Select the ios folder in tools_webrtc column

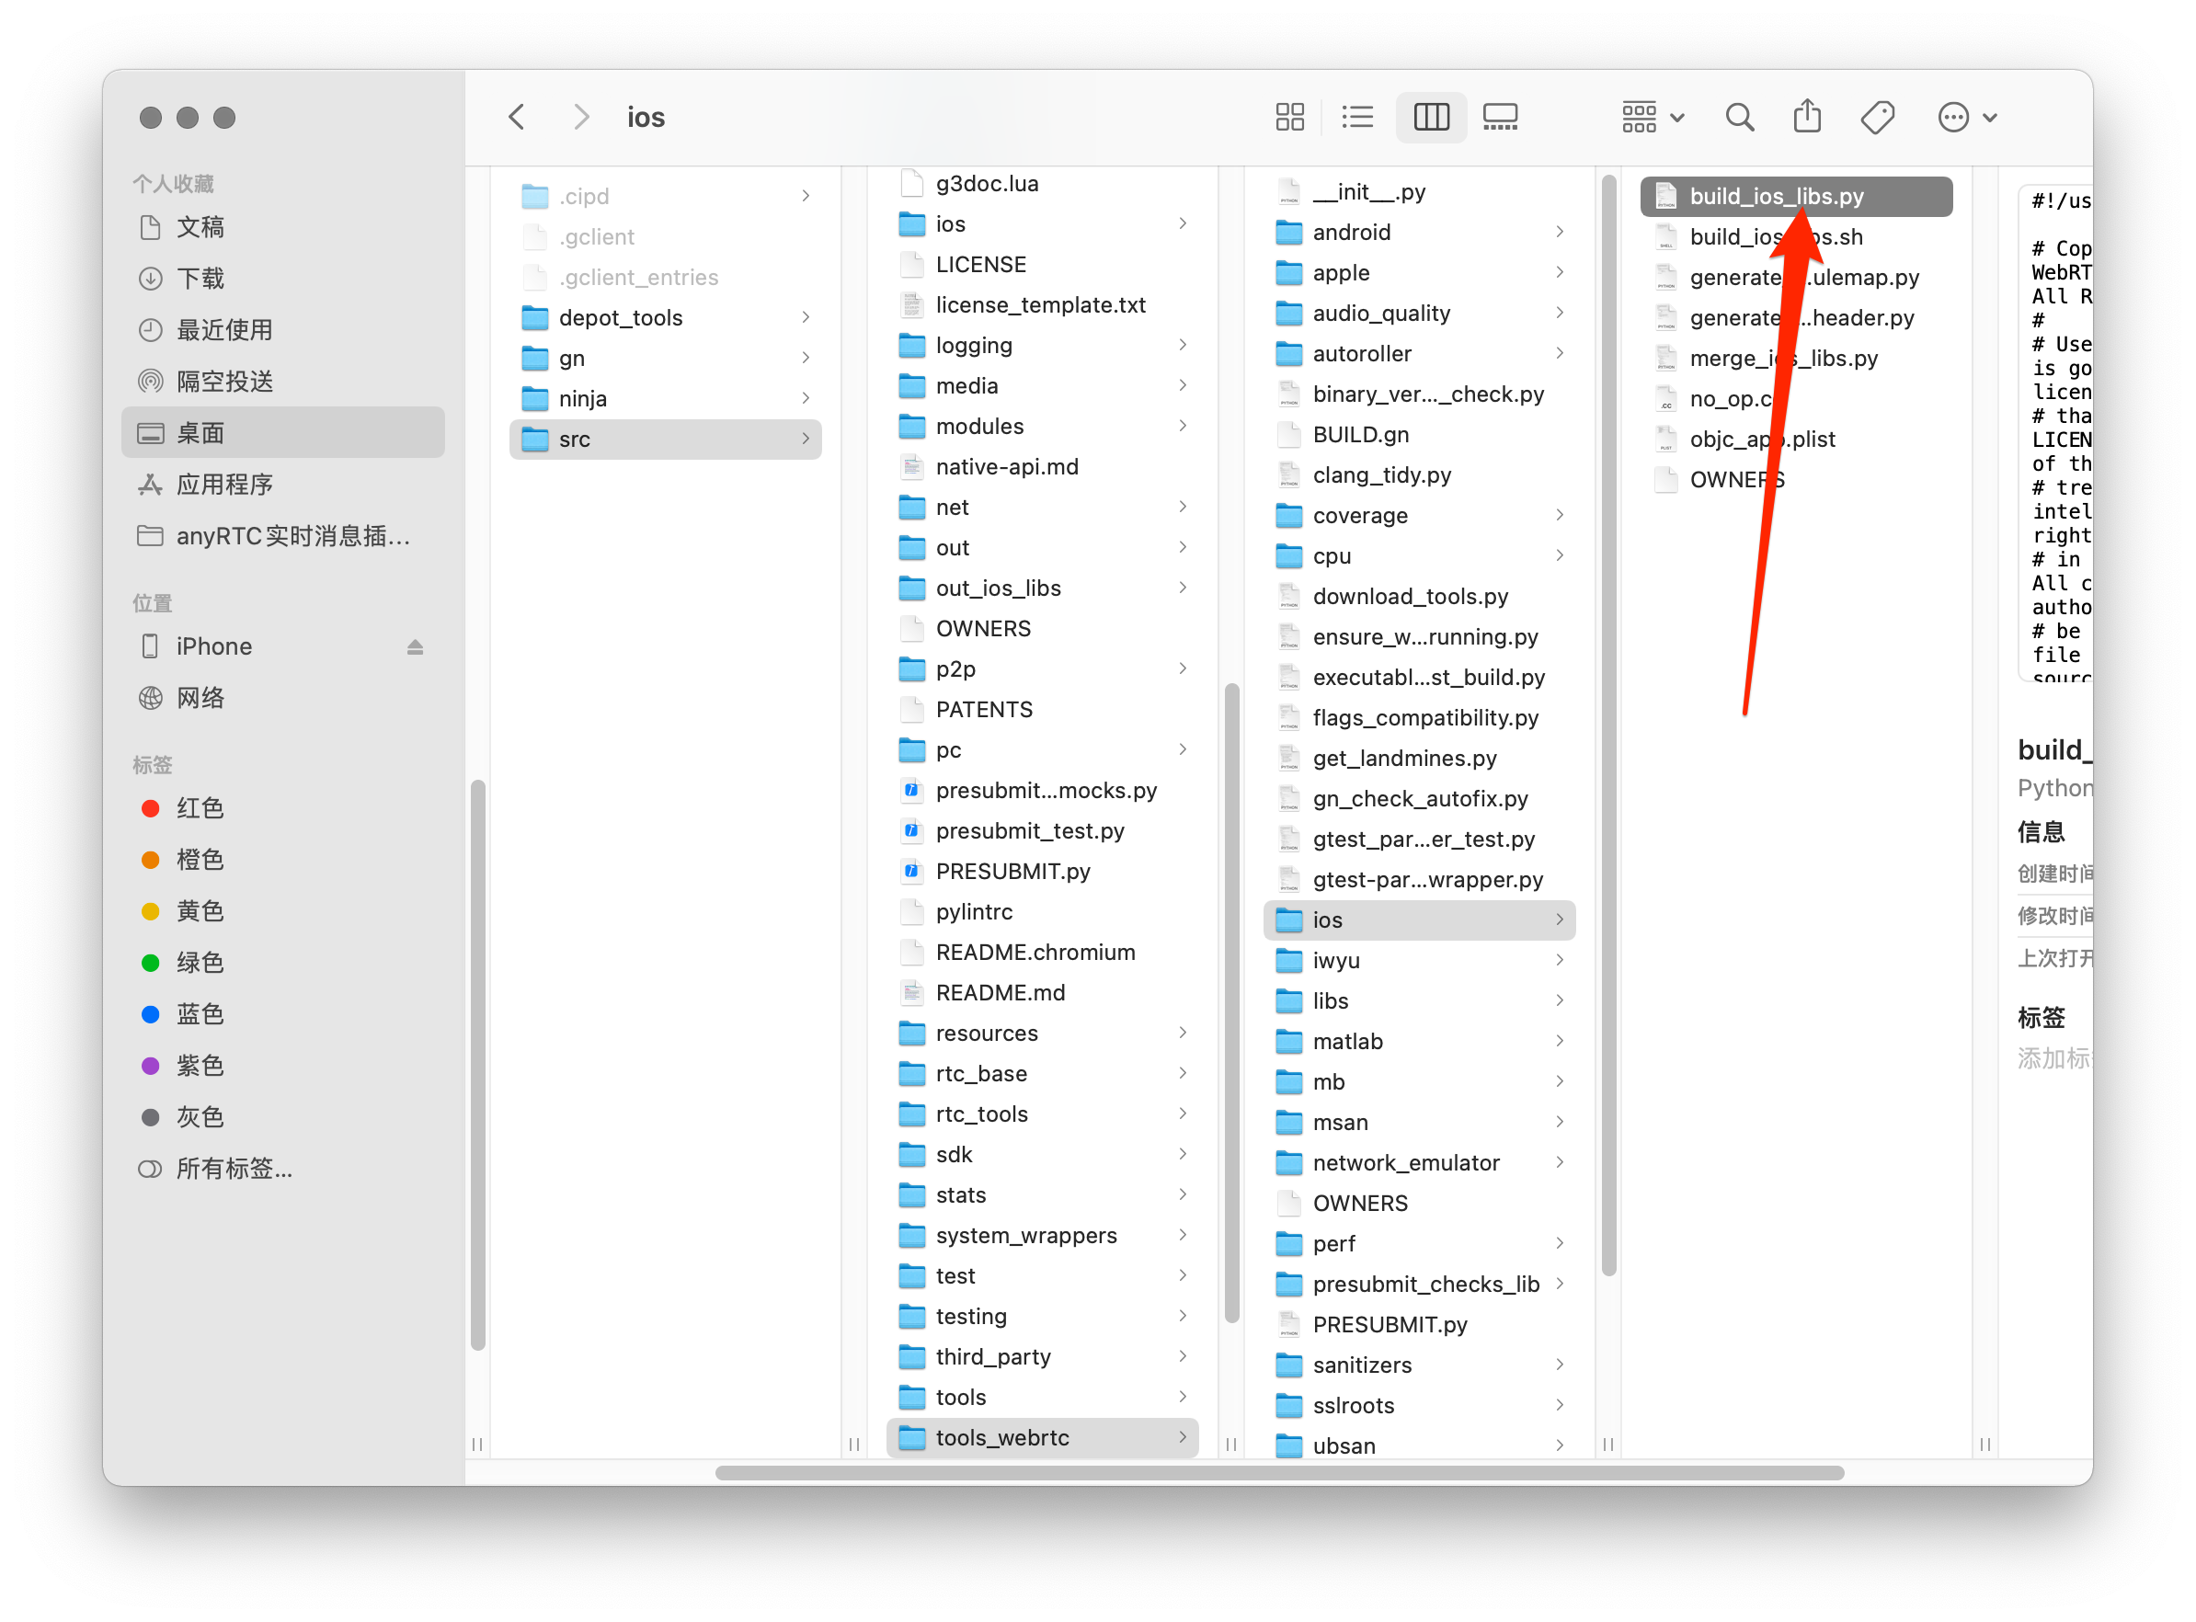(1420, 920)
